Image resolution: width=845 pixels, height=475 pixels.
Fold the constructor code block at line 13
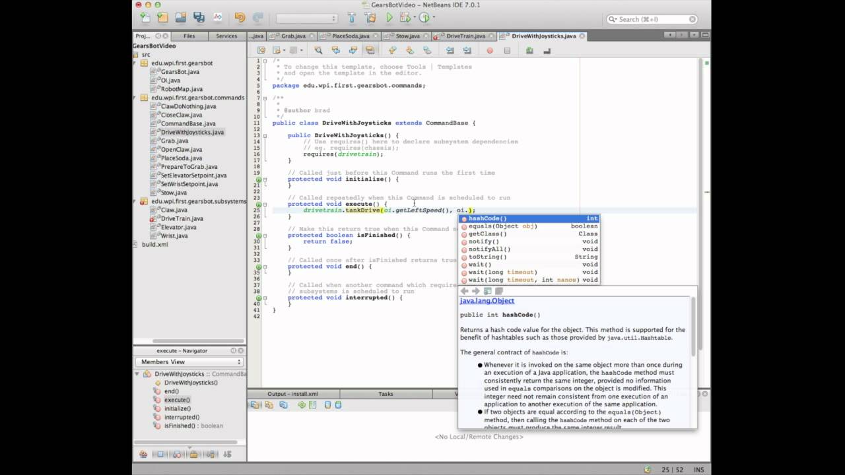pyautogui.click(x=265, y=135)
